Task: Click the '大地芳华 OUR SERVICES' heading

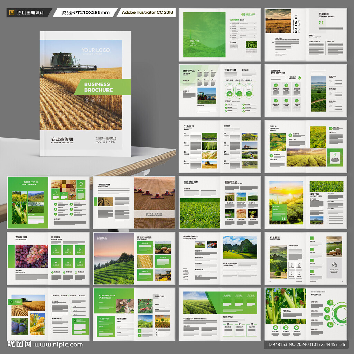Action: click(278, 72)
